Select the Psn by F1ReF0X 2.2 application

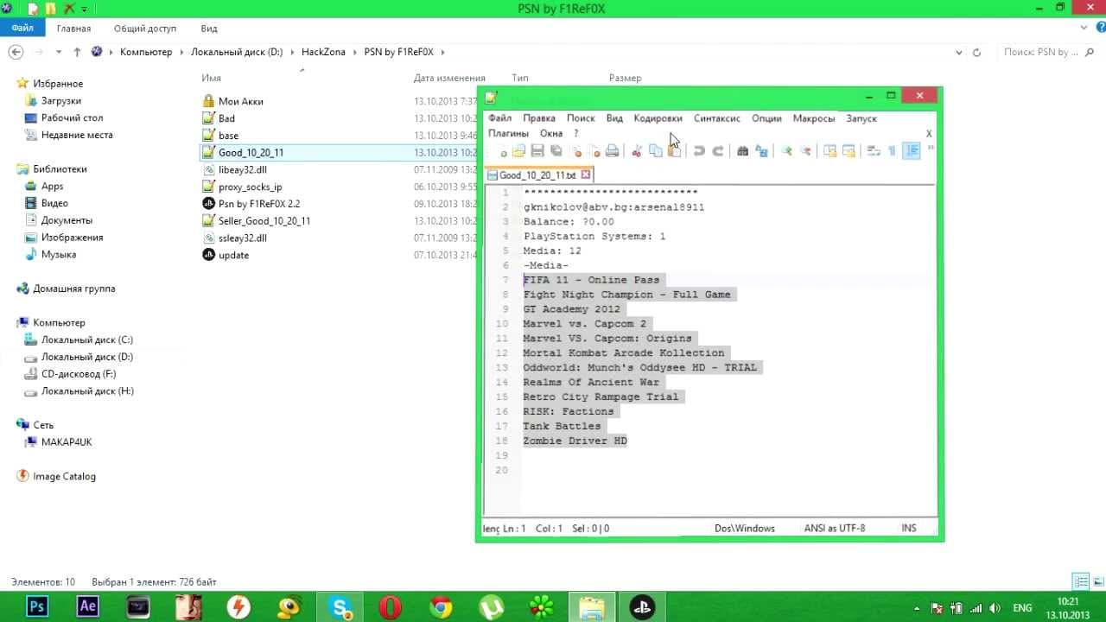point(251,204)
